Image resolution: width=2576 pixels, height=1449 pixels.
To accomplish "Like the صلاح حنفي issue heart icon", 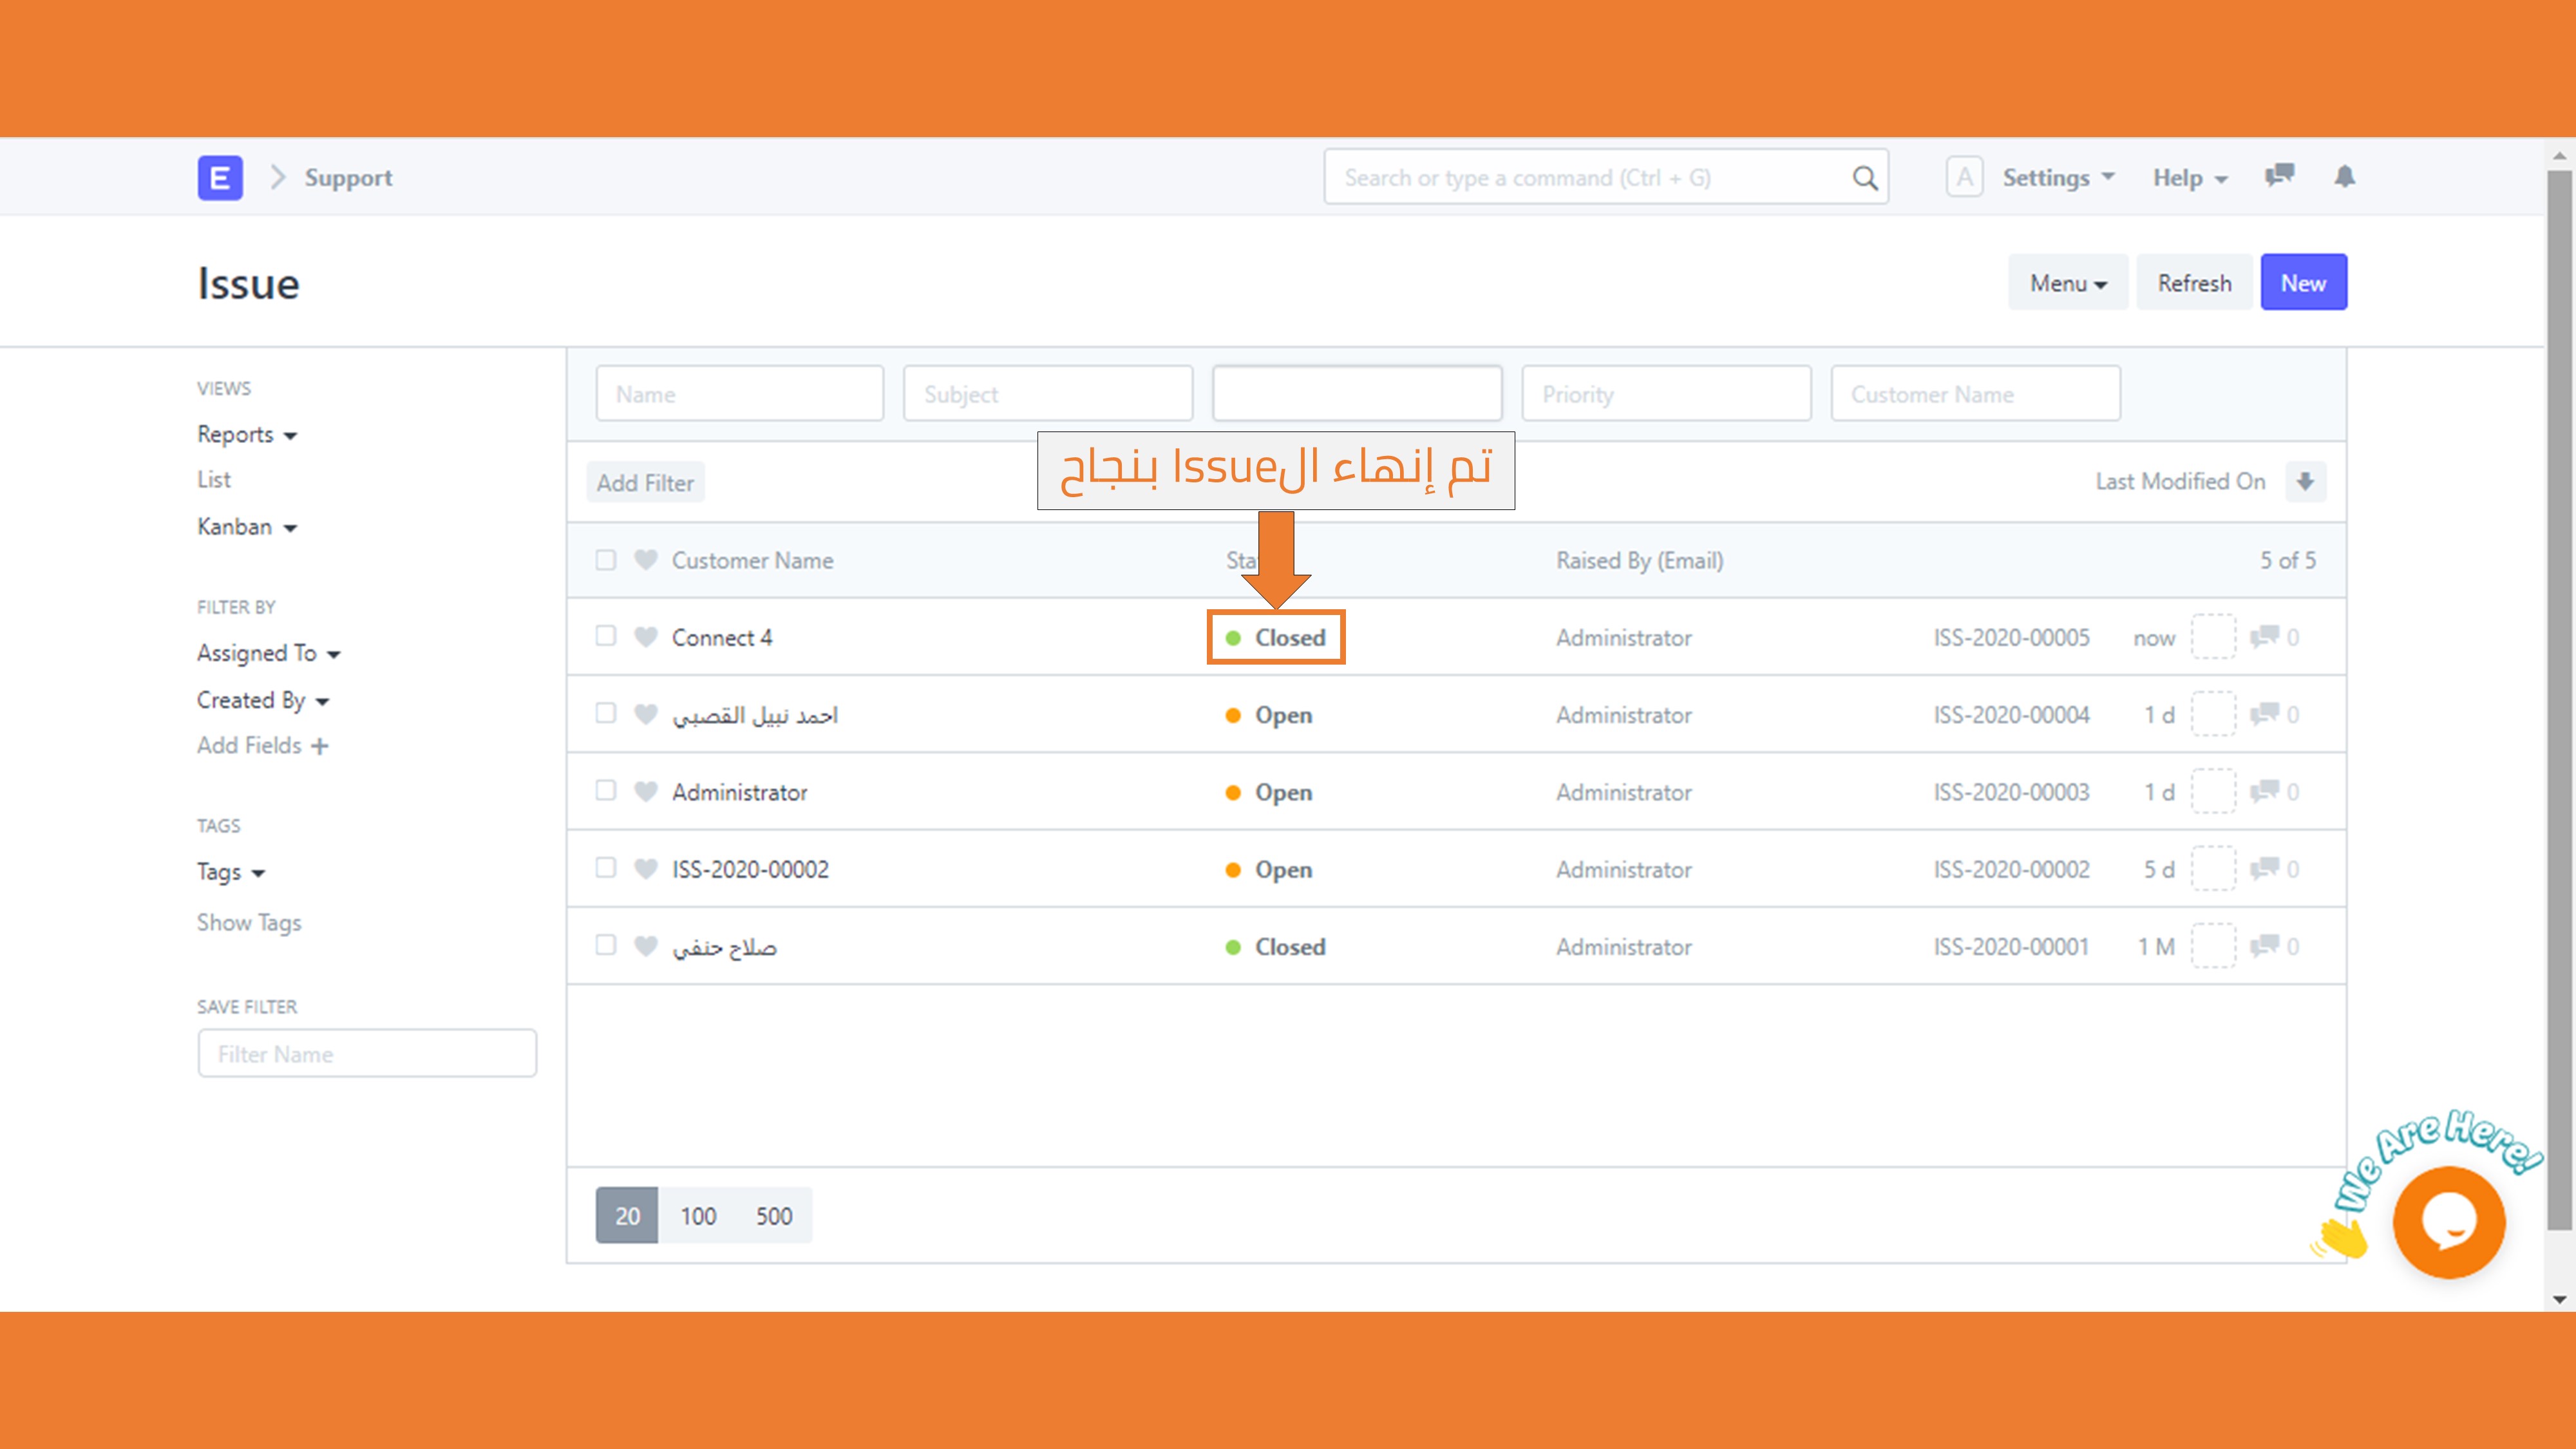I will (x=646, y=946).
